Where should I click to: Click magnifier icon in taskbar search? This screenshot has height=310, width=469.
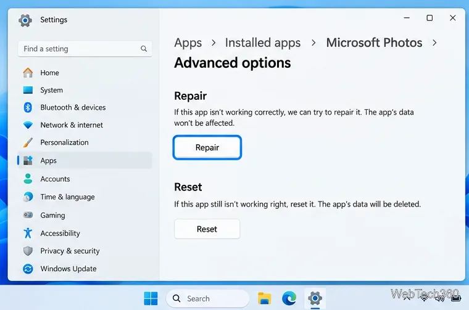176,298
